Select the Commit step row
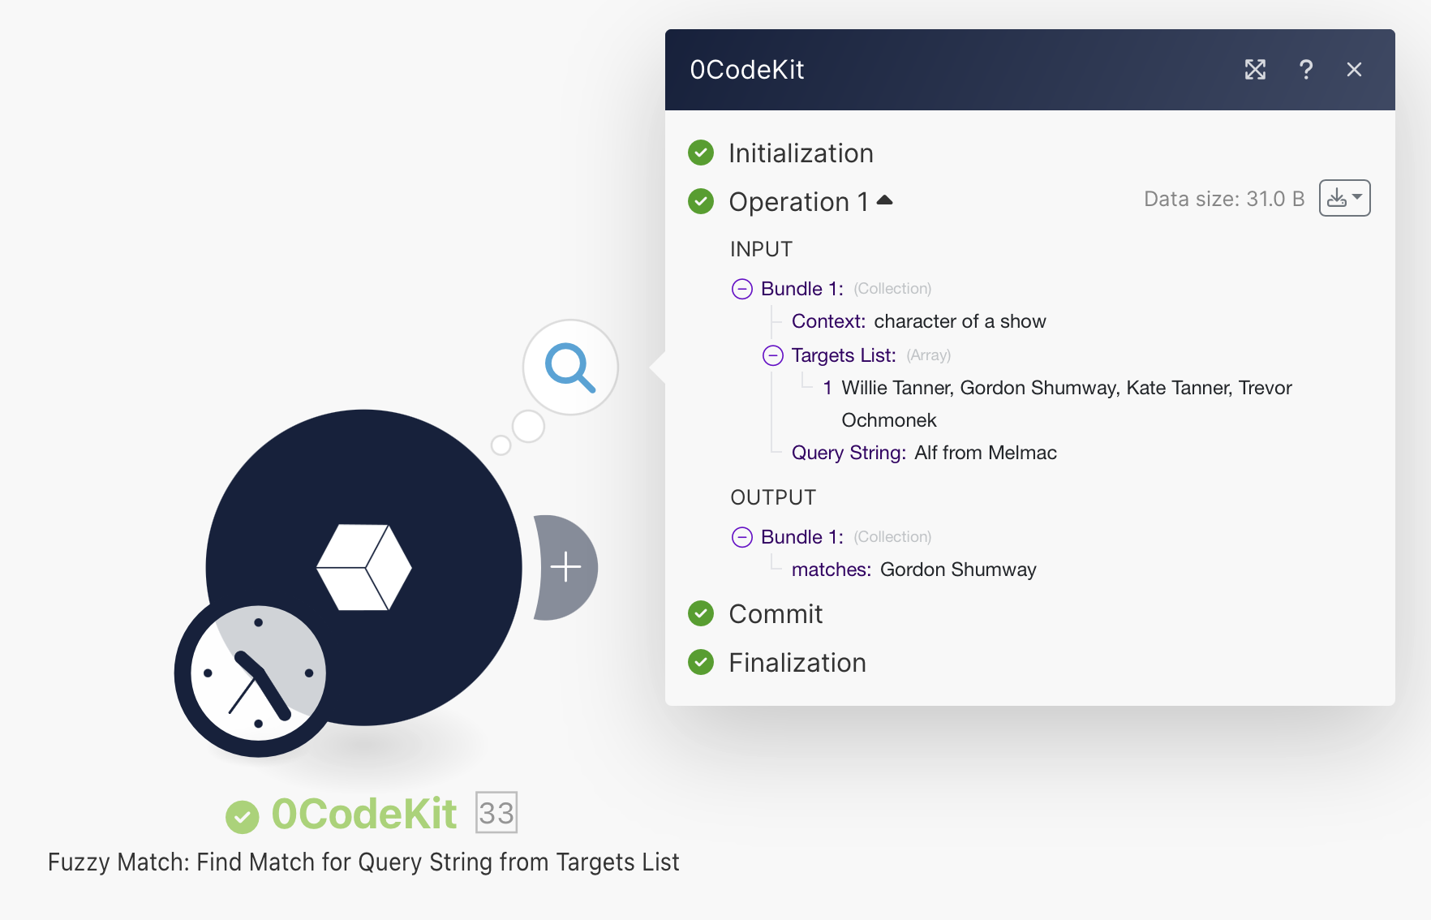1431x920 pixels. (x=776, y=614)
